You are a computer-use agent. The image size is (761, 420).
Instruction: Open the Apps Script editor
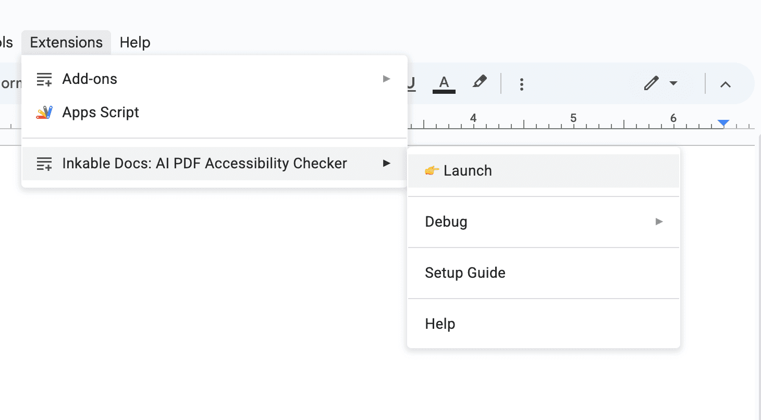click(x=101, y=112)
